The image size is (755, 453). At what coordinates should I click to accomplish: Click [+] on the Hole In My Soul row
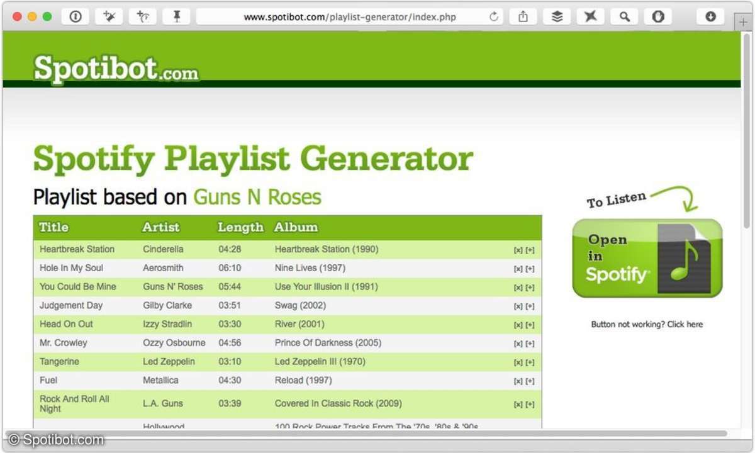(530, 269)
